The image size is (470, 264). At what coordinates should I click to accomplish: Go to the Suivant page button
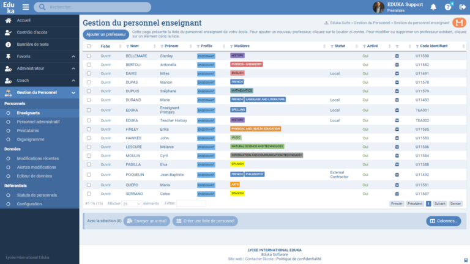[x=440, y=204]
